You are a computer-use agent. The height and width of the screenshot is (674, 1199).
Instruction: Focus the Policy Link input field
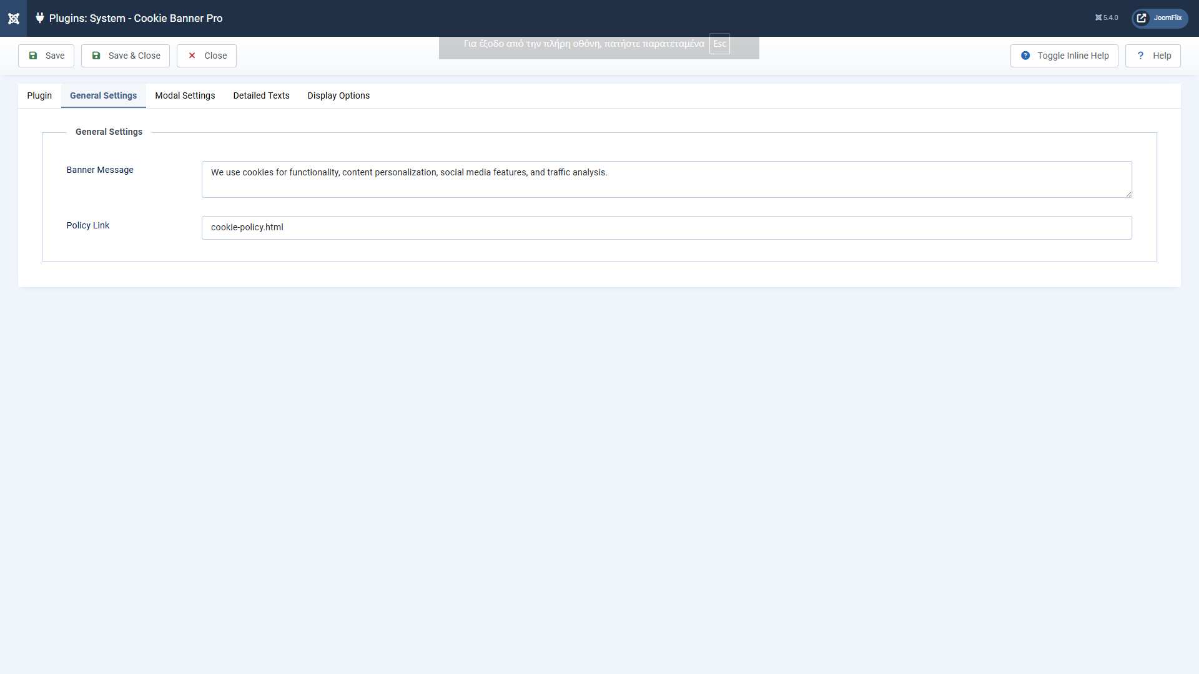[666, 228]
